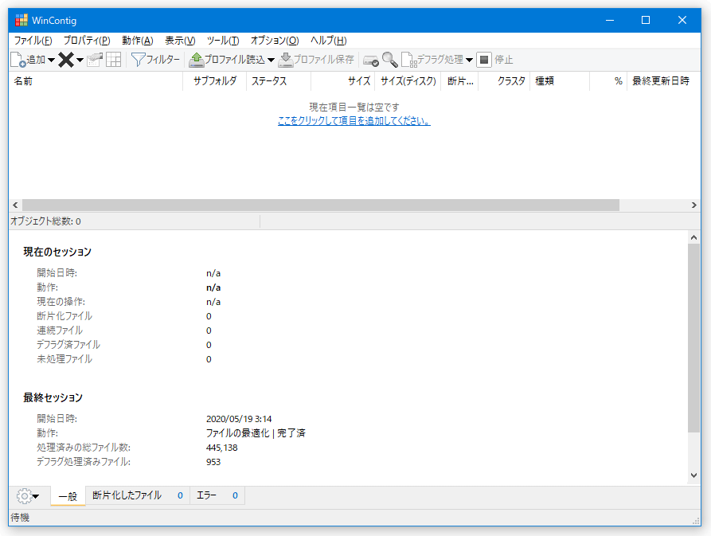Screen dimensions: 711x536
Task: Click the properties hand icon in toolbar
Action: [x=95, y=60]
